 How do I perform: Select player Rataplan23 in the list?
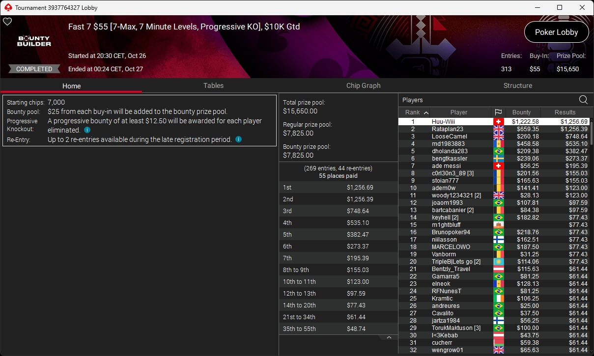click(x=494, y=129)
